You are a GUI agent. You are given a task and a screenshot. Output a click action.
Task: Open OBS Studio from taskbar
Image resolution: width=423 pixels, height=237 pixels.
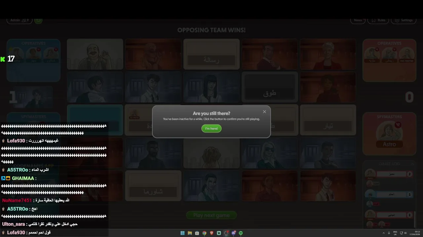[226, 233]
